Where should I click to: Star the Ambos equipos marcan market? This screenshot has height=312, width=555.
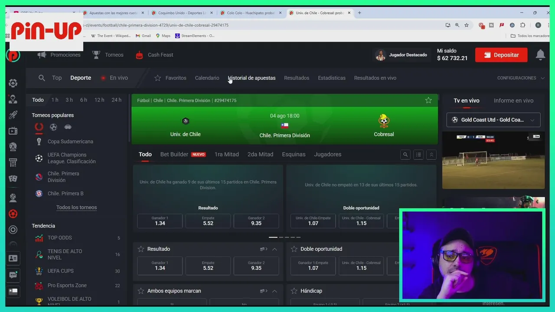pos(140,291)
